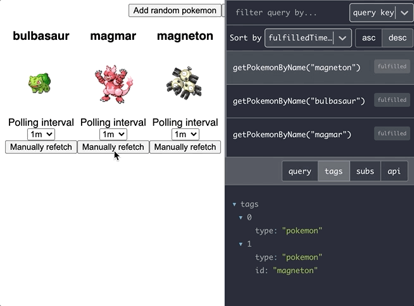Switch to the subs tab

click(365, 171)
